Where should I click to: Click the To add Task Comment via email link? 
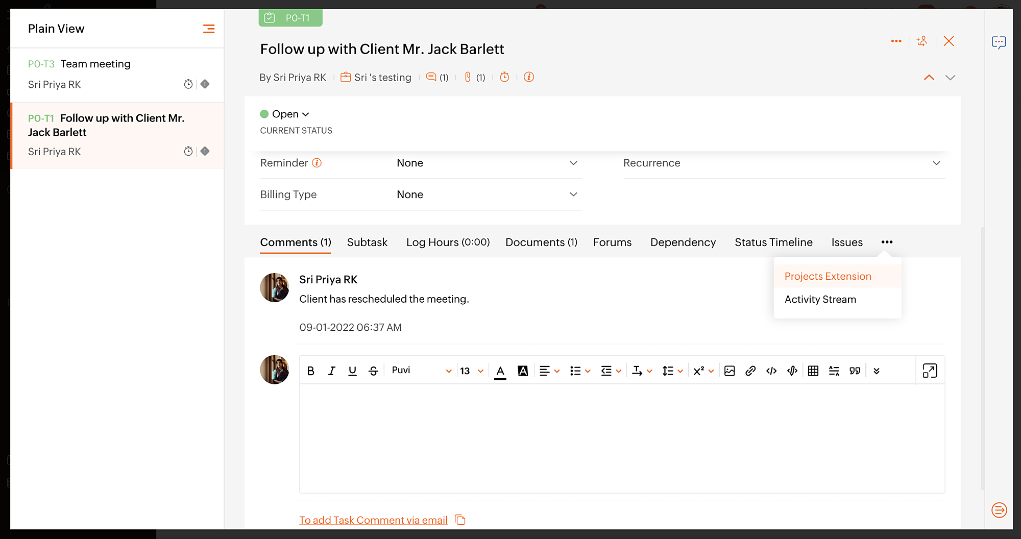click(373, 520)
